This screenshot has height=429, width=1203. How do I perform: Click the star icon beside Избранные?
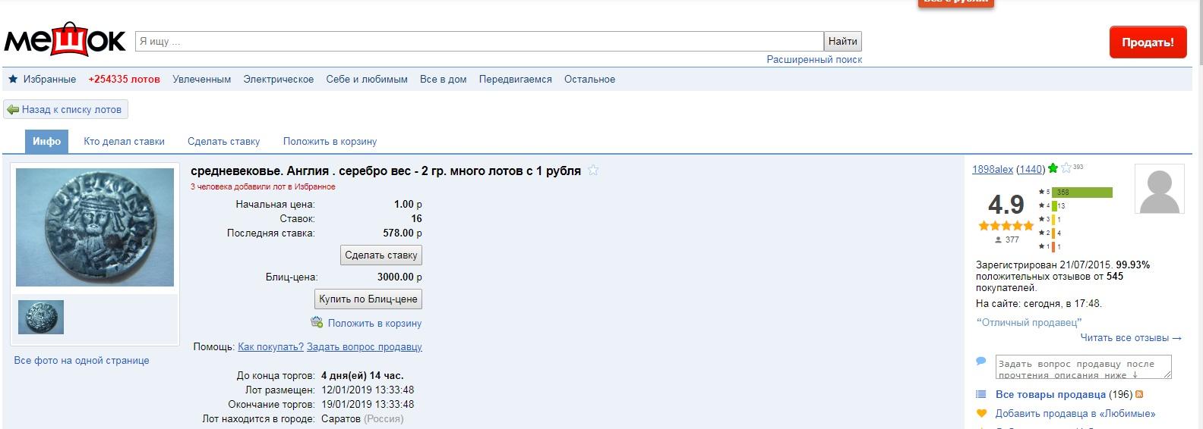click(x=13, y=79)
